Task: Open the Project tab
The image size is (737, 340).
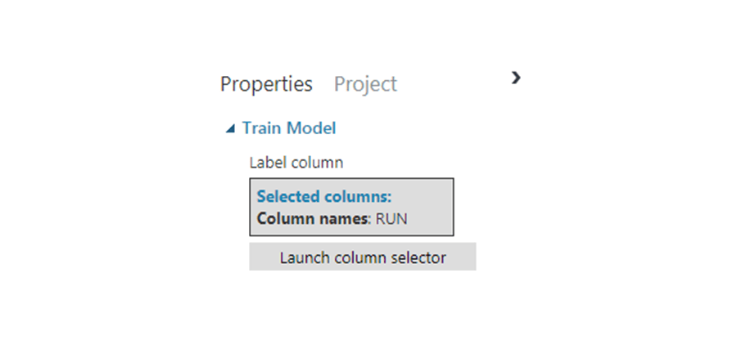Action: 365,84
